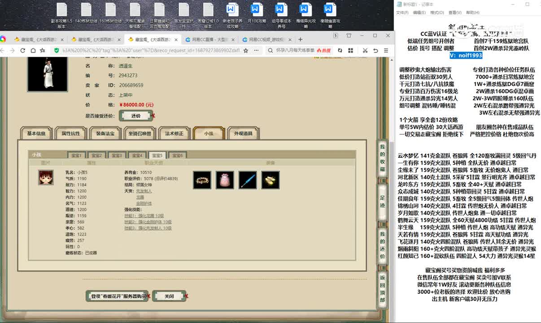Open the 天梯双魔装备搭配 desktop file

point(135,15)
